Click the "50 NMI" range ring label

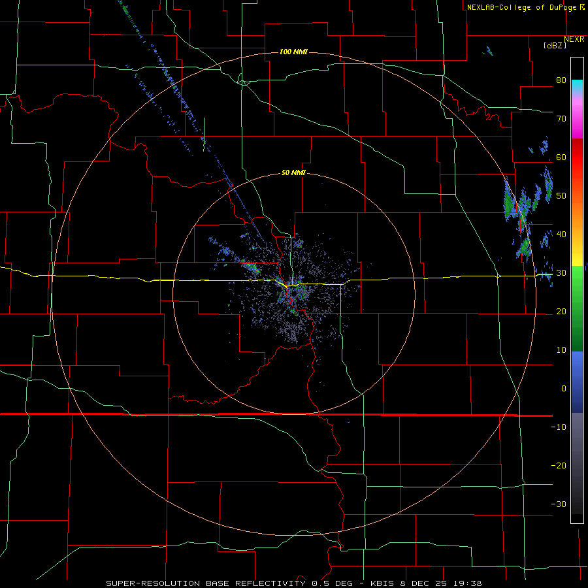point(293,173)
